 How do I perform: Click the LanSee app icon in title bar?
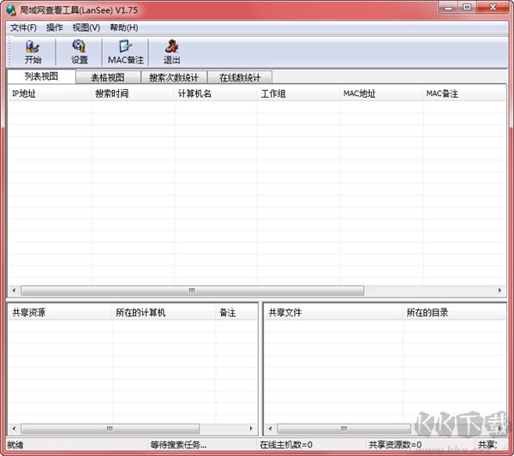[x=11, y=9]
